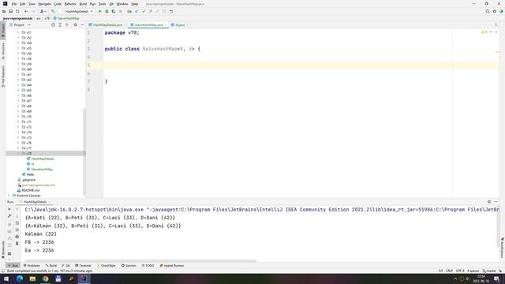The image size is (505, 284).
Task: Select the NaiveHashMap.java editor tab
Action: click(x=149, y=24)
